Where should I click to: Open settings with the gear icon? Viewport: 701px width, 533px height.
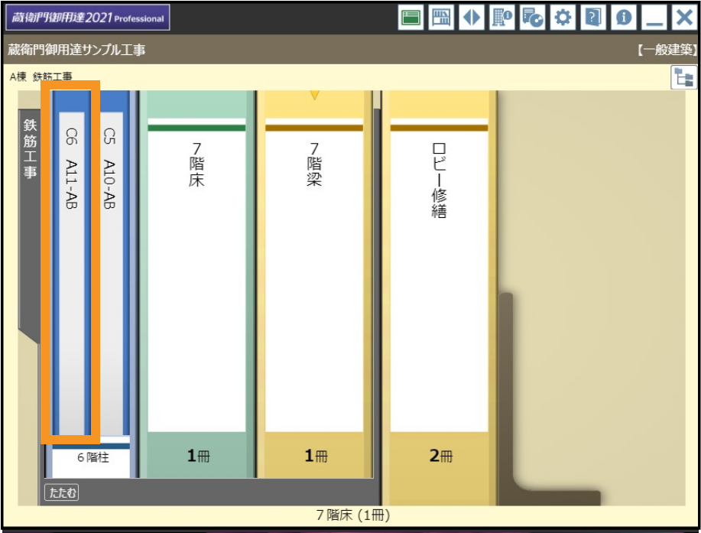(563, 18)
